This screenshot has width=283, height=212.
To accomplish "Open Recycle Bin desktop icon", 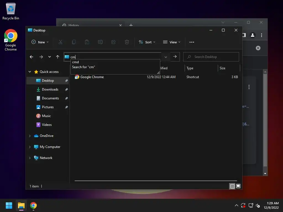I will coord(11,11).
